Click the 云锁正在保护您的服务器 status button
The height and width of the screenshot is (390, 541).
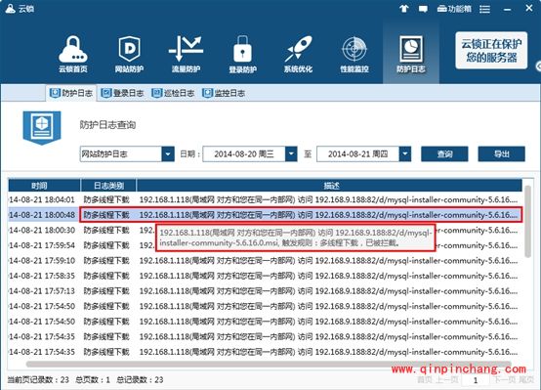tap(491, 51)
